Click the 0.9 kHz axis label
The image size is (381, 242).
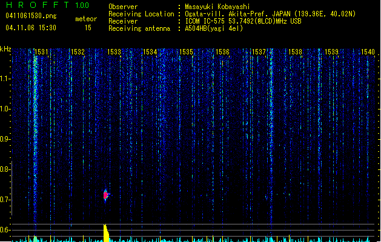(x=5, y=139)
